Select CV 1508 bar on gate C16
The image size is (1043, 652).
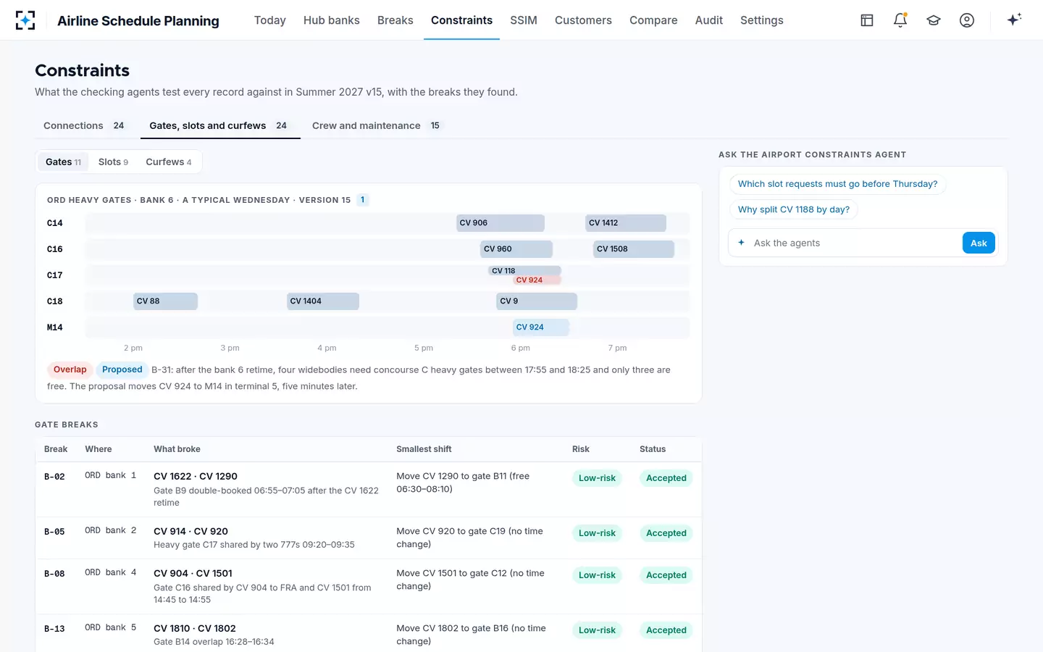[634, 249]
